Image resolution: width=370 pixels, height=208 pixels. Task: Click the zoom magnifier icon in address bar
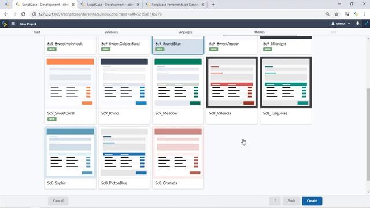pos(328,14)
